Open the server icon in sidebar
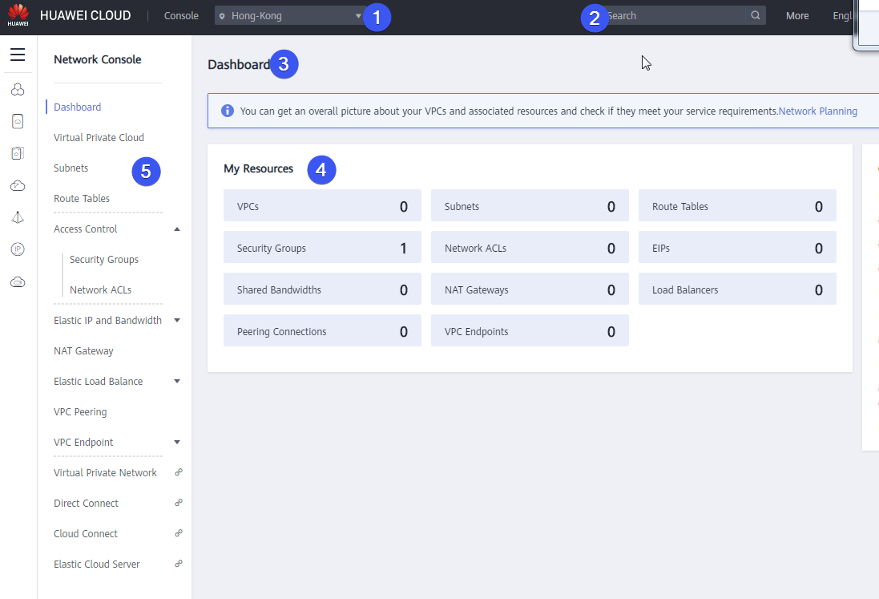The width and height of the screenshot is (879, 599). click(18, 121)
